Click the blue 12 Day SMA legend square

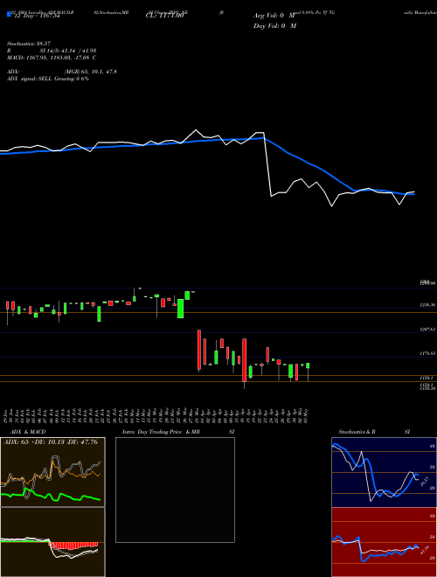coord(10,14)
